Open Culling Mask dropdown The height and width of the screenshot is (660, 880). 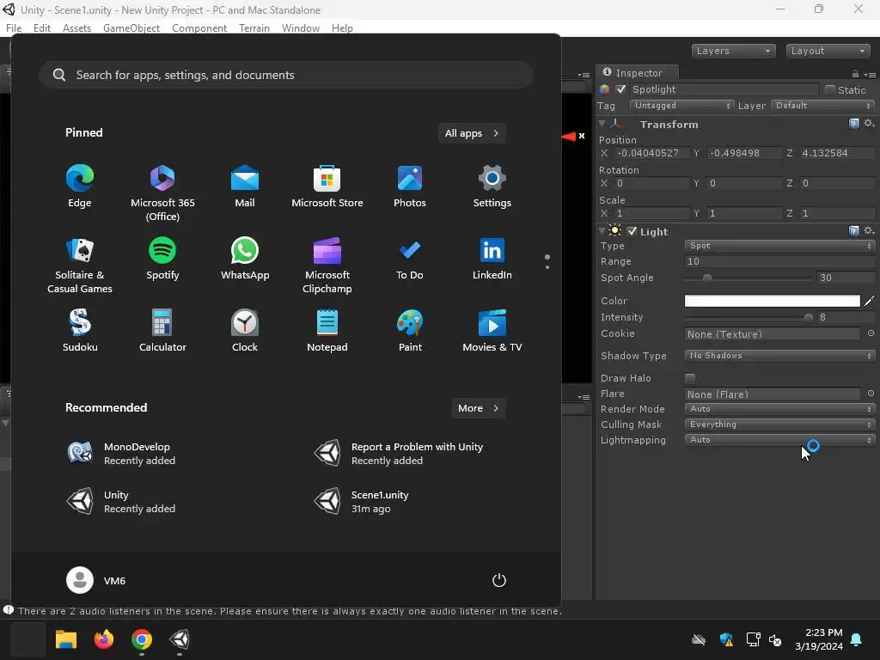[x=779, y=425]
